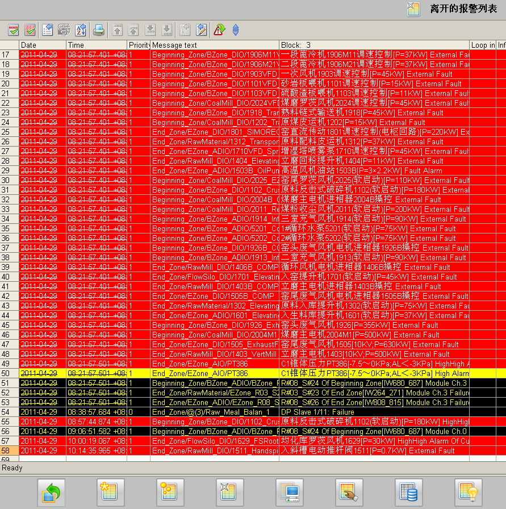
Task: Open the pending alarm list bubbles icon
Action: point(170,492)
